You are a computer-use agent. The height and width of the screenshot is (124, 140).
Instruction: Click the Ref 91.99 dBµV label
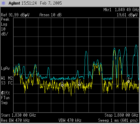point(15,15)
